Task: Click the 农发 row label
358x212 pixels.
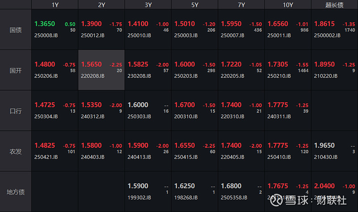Action: [16, 151]
